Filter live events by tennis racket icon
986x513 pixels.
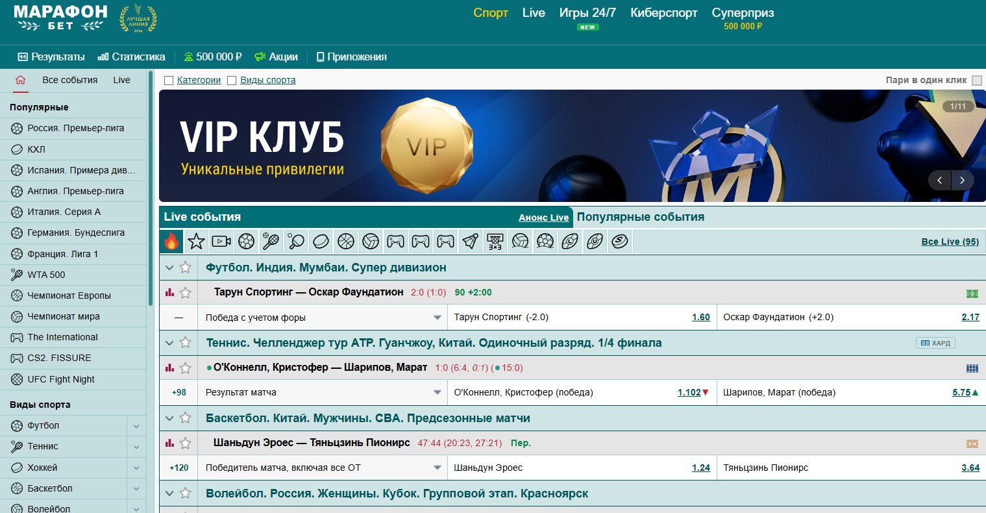coord(271,242)
